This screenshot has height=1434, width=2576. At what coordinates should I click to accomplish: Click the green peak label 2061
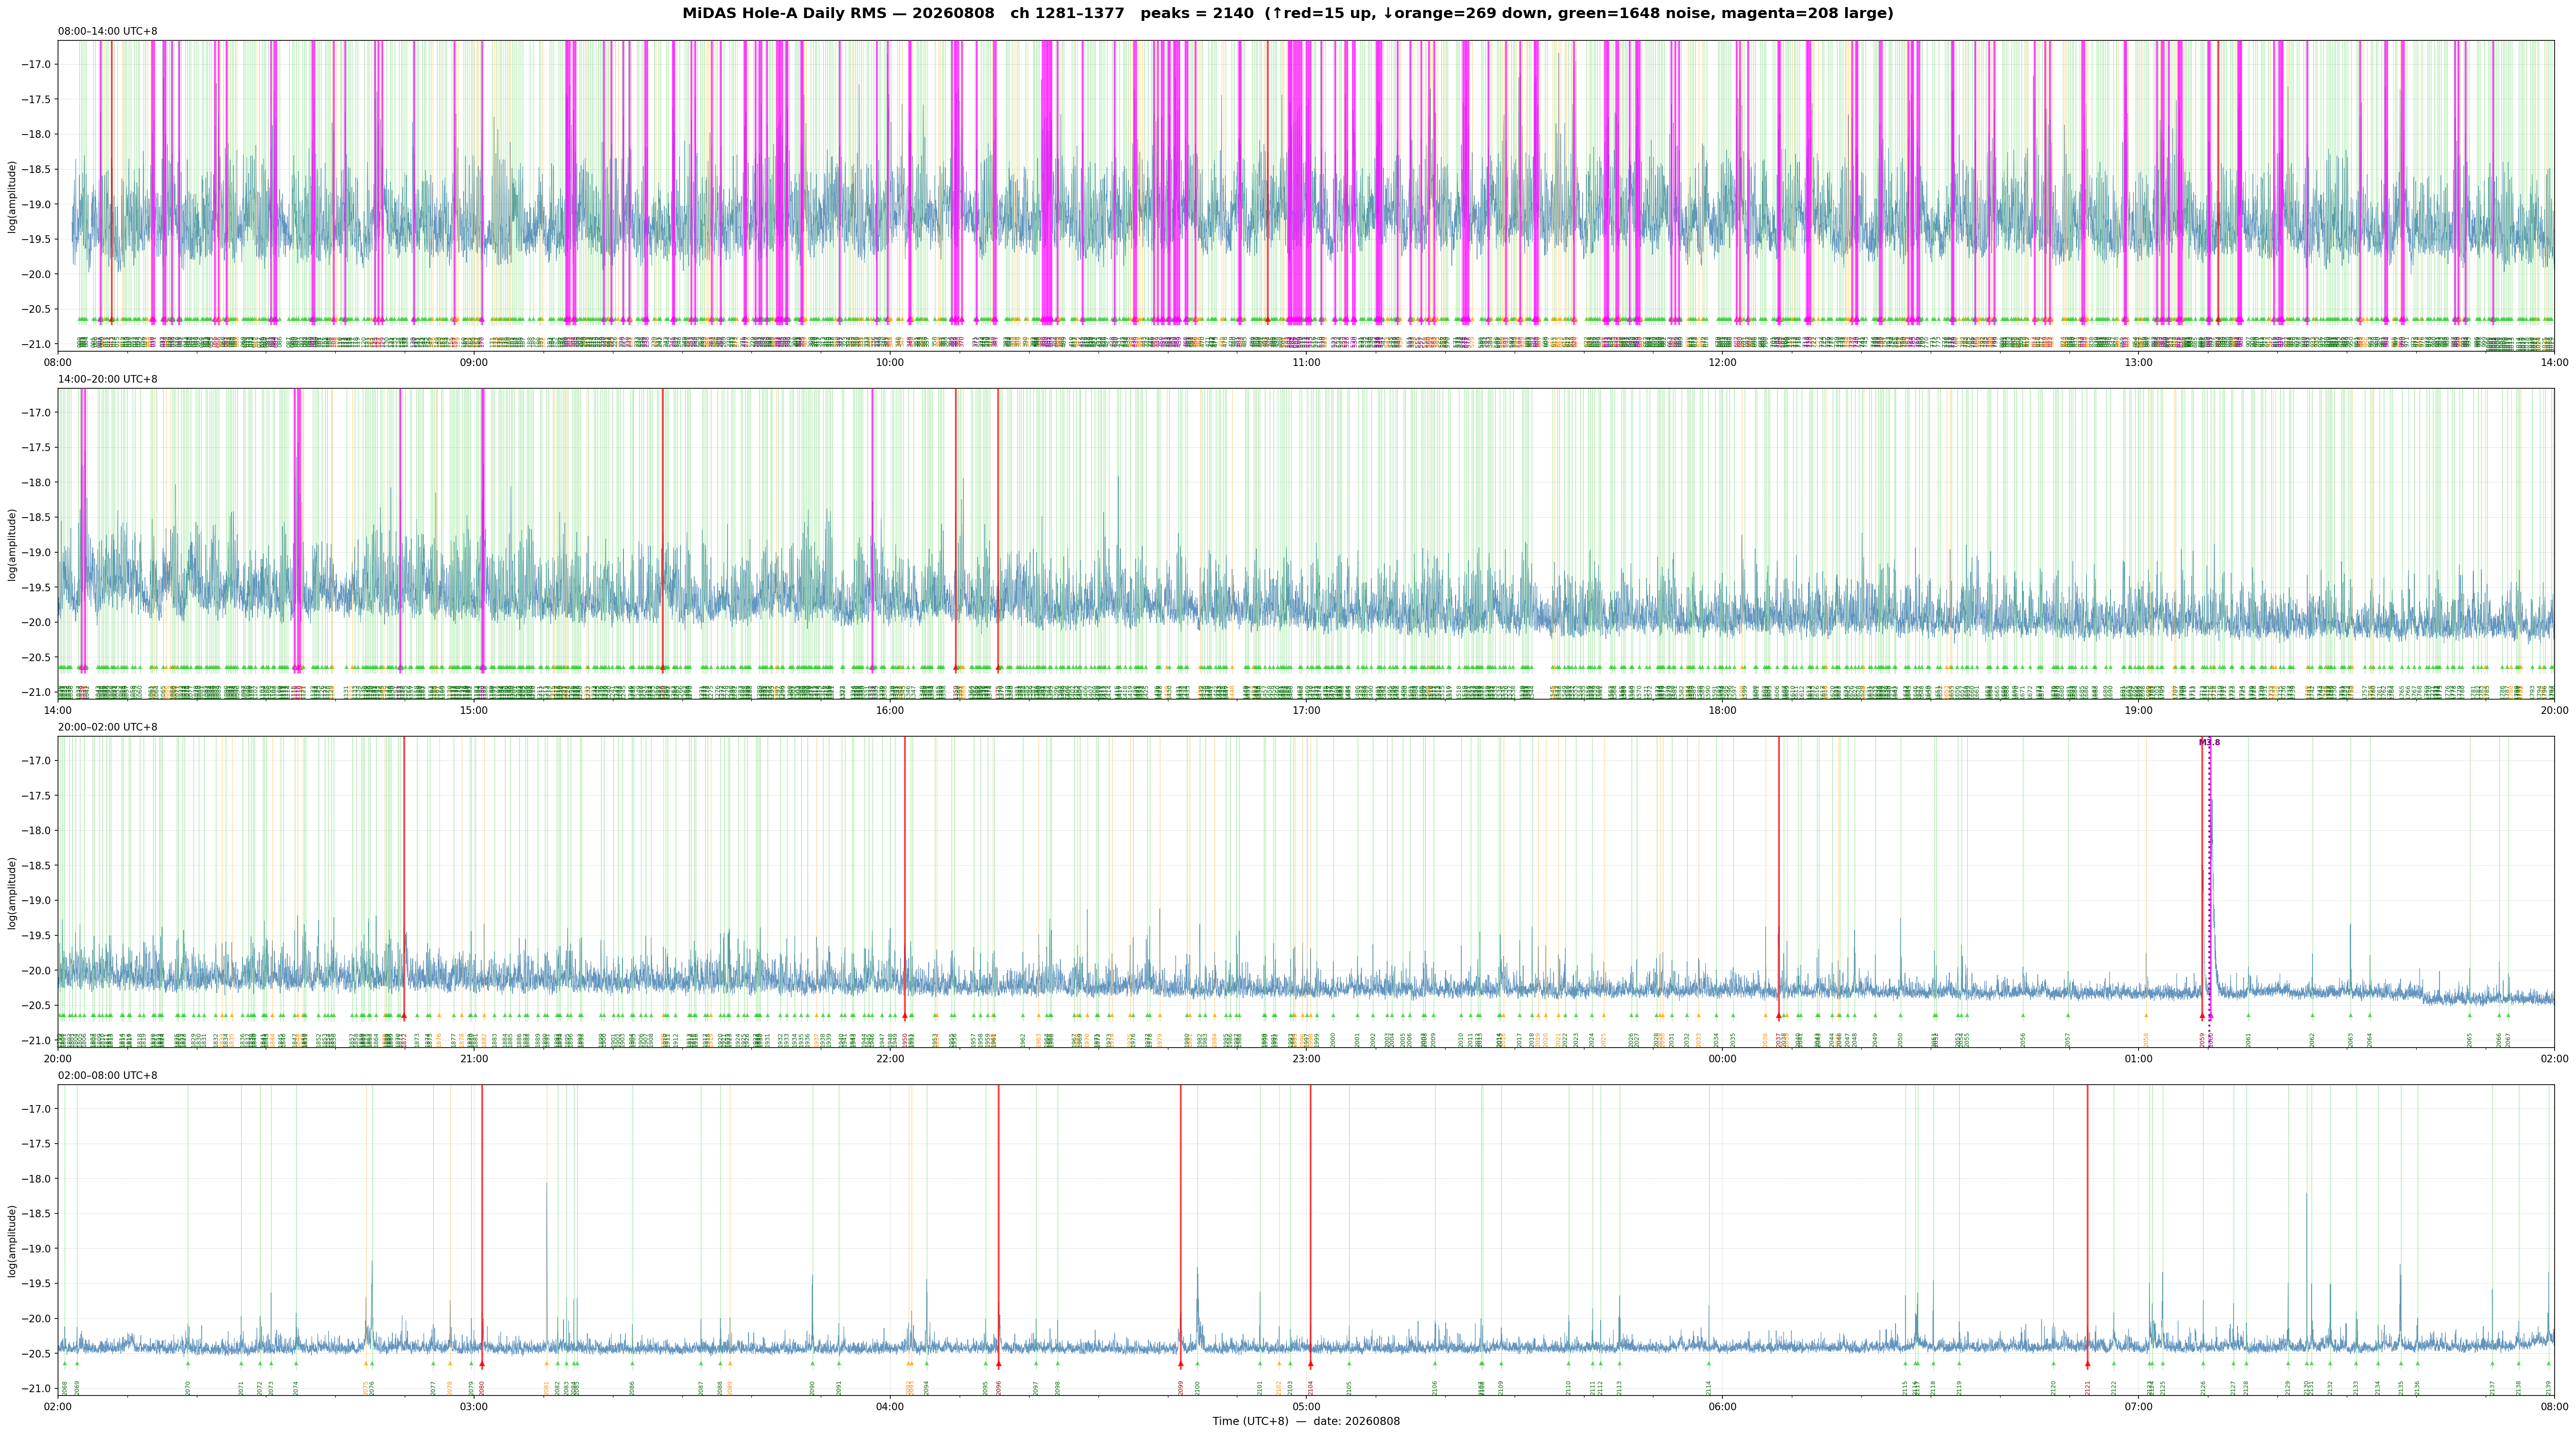(2249, 1040)
